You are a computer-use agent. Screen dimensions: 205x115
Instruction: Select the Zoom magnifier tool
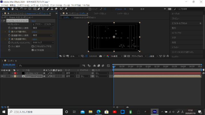click(17, 9)
